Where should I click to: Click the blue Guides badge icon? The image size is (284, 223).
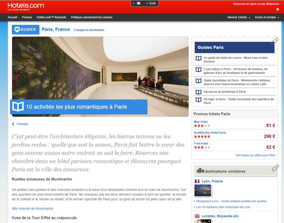[25, 29]
